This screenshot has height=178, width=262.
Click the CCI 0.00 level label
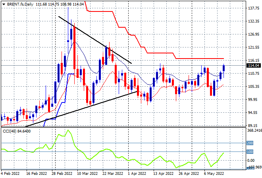pos(251,161)
